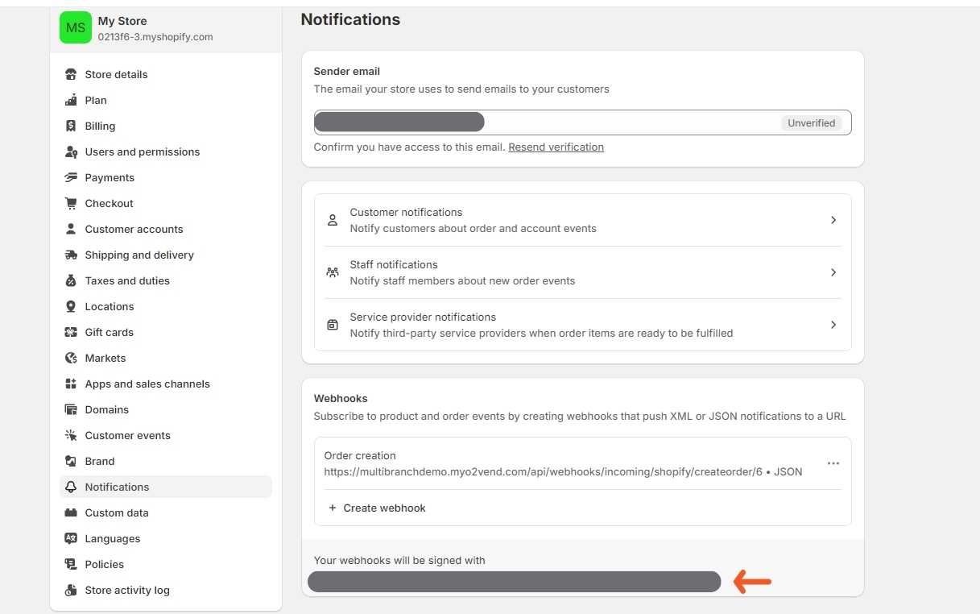Viewport: 980px width, 614px height.
Task: Expand Customer notifications settings
Action: pos(833,219)
